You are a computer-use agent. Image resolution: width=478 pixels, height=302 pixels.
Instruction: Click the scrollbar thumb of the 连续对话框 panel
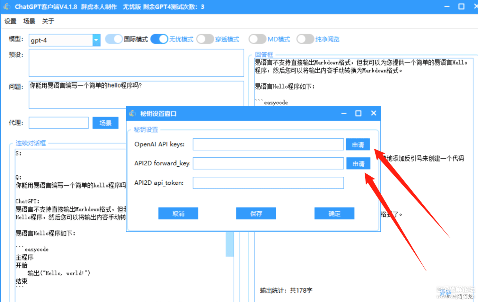point(229,244)
